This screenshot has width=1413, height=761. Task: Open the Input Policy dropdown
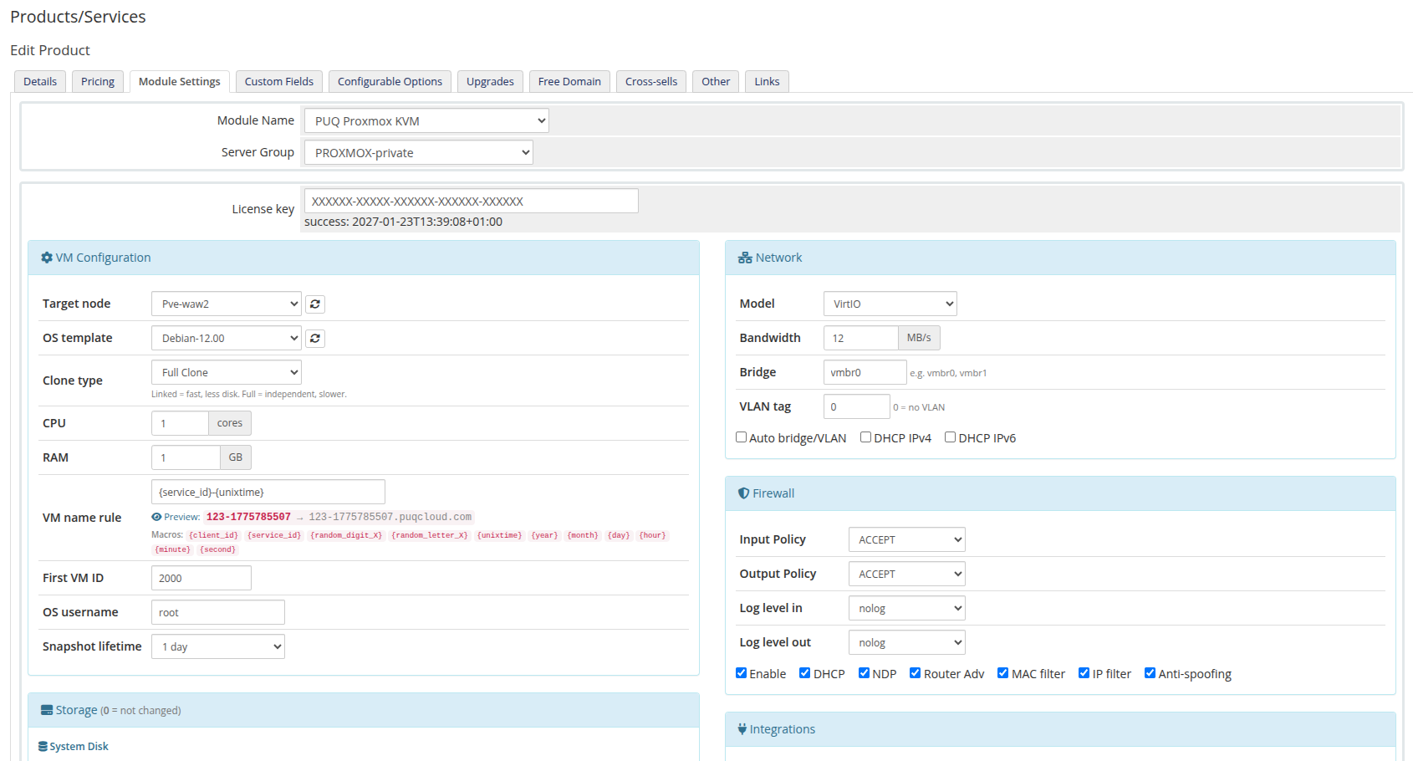906,539
